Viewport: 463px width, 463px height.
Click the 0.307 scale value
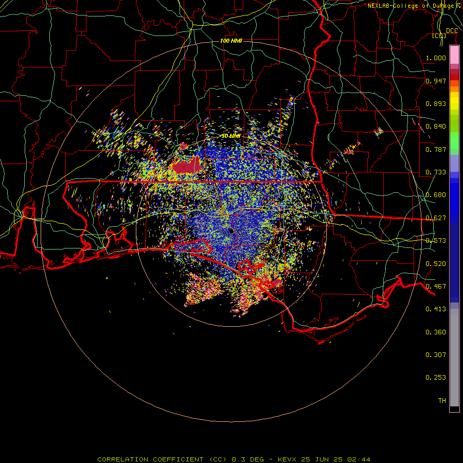(x=436, y=355)
